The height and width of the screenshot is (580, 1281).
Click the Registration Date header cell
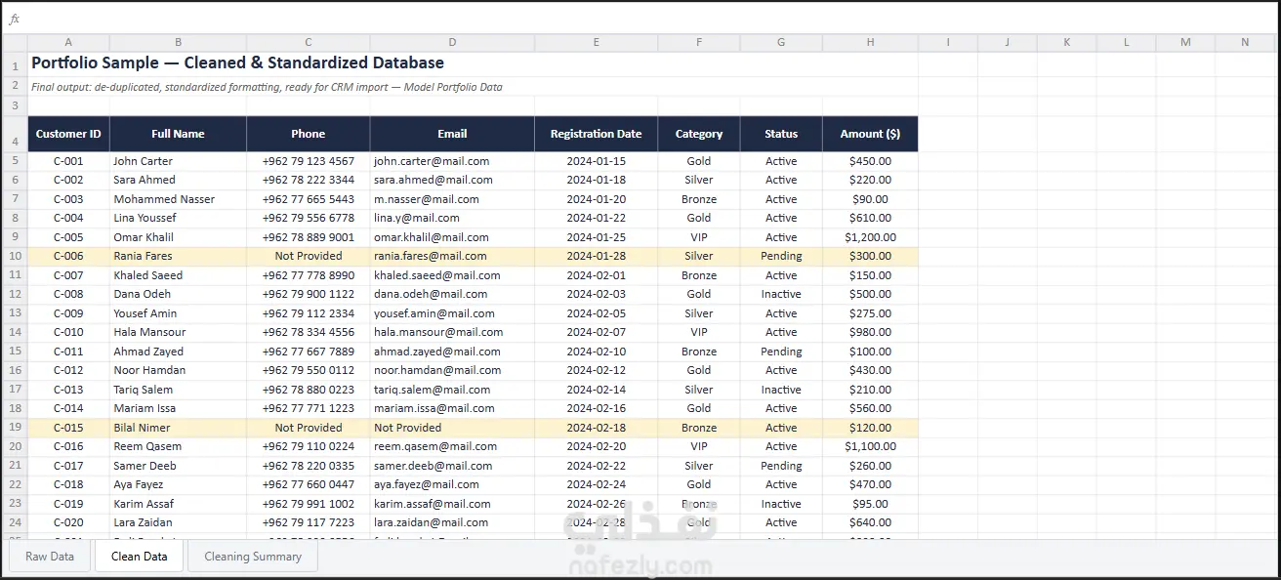[596, 134]
